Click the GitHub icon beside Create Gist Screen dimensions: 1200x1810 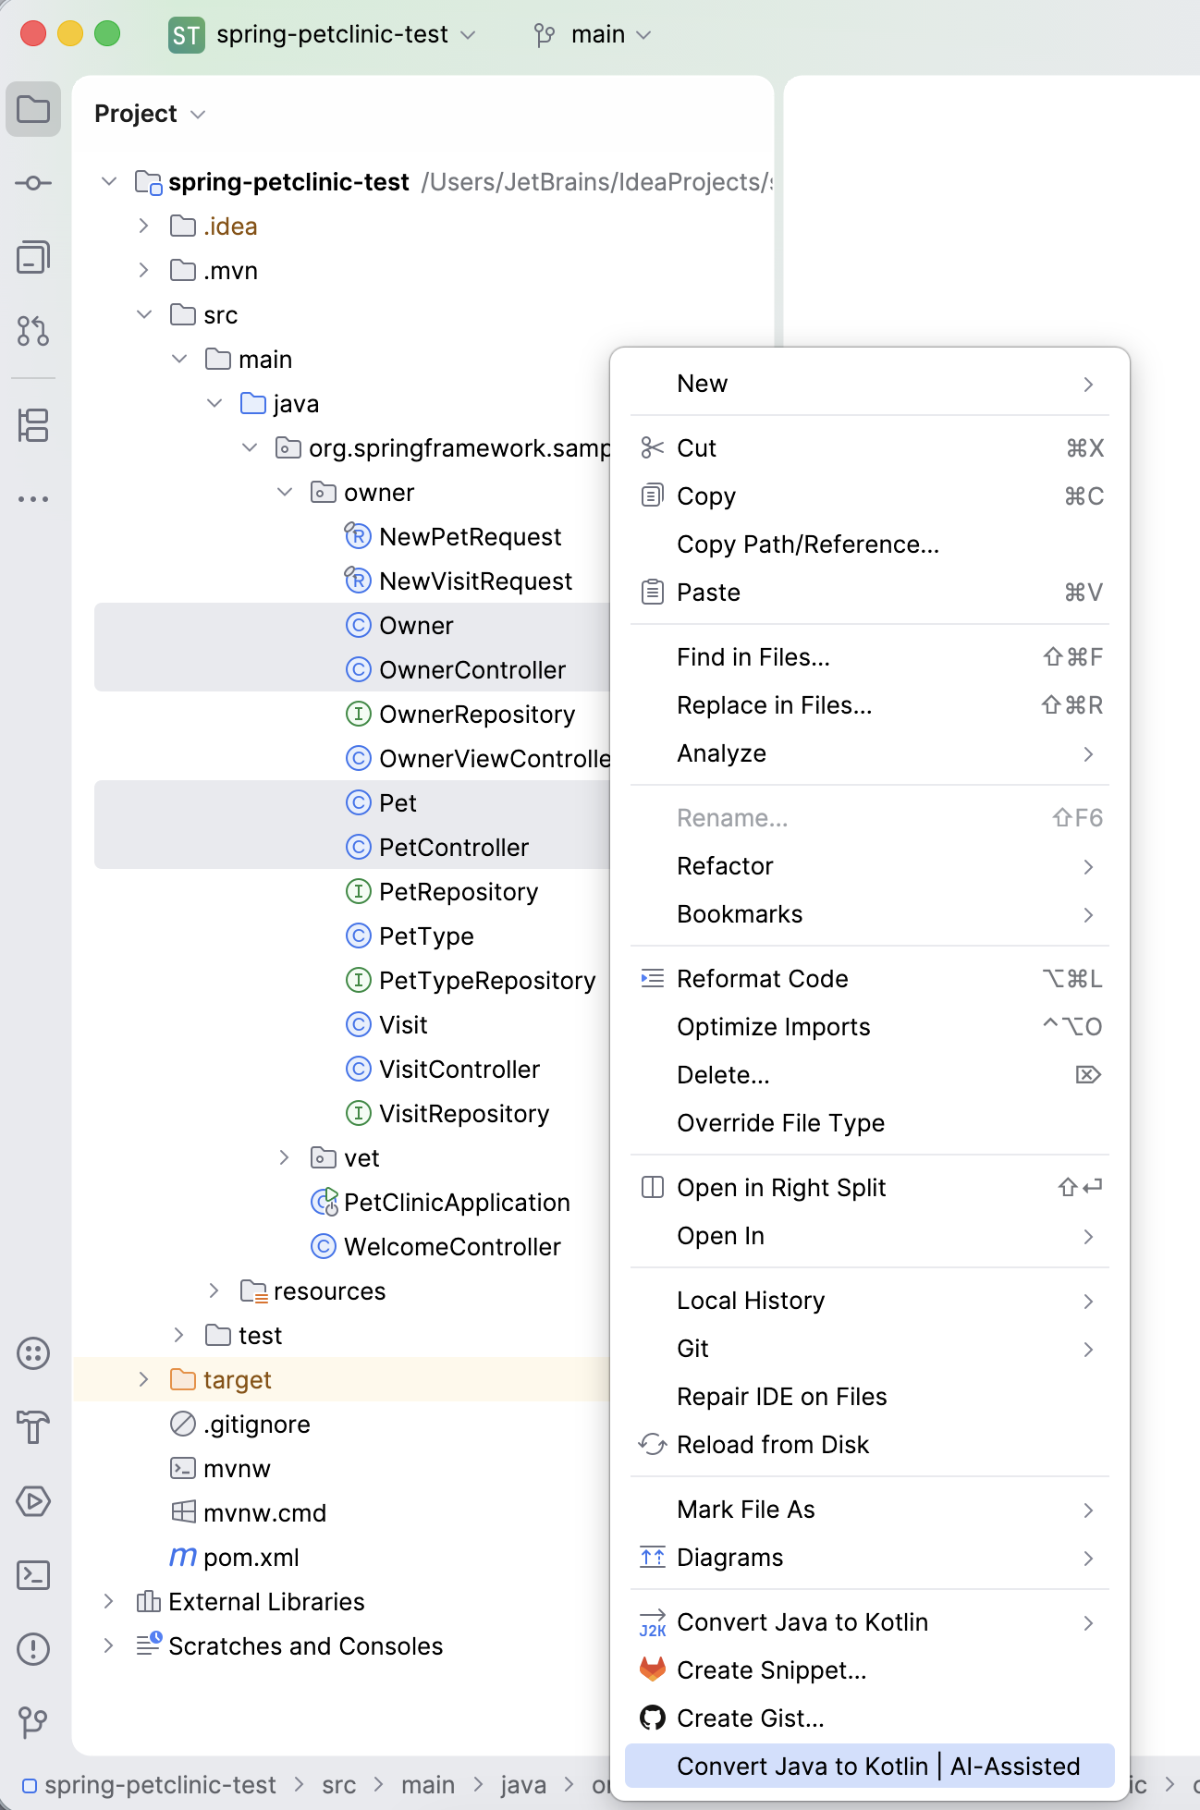coord(653,1718)
